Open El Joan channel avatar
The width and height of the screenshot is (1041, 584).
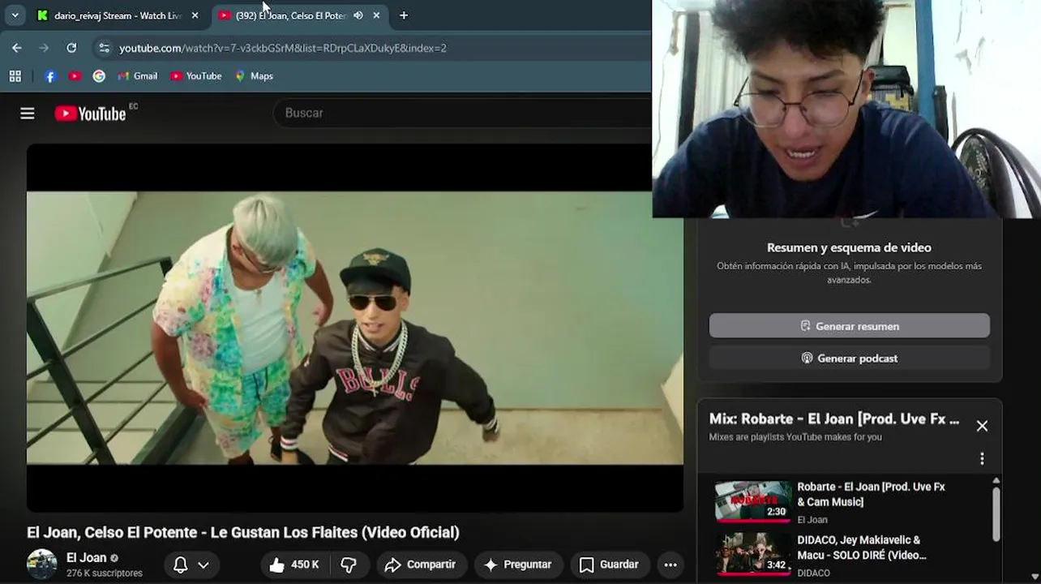(42, 565)
